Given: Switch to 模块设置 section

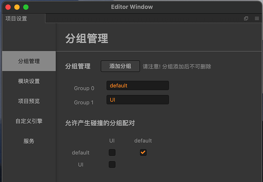Looking at the screenshot, I should [x=29, y=81].
